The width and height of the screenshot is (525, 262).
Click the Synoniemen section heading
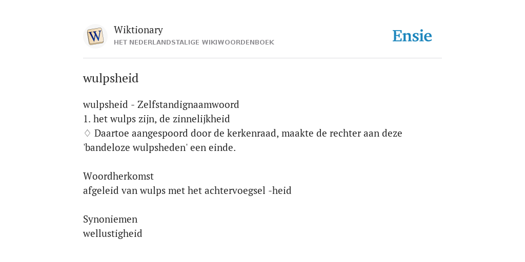[110, 219]
